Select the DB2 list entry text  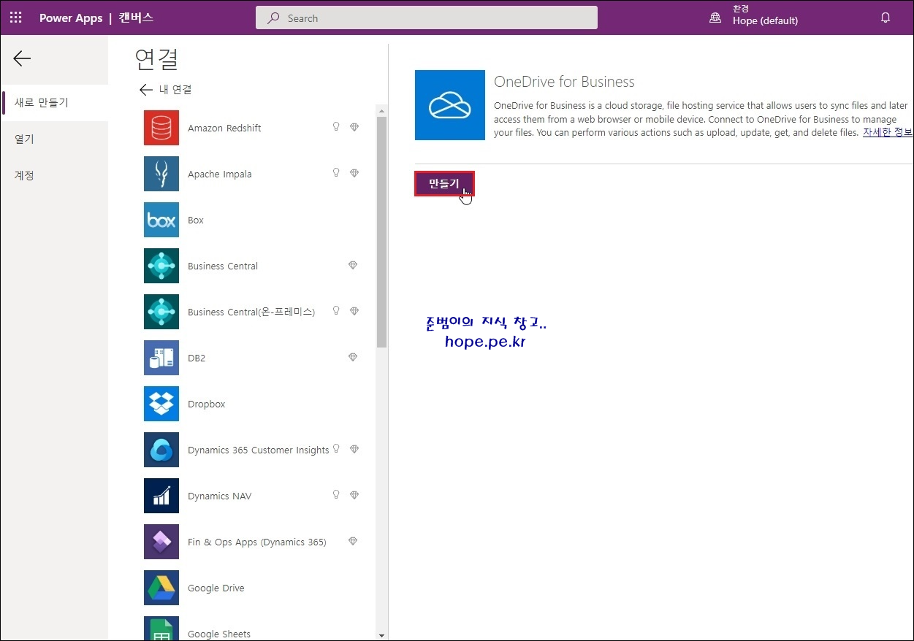(x=197, y=358)
